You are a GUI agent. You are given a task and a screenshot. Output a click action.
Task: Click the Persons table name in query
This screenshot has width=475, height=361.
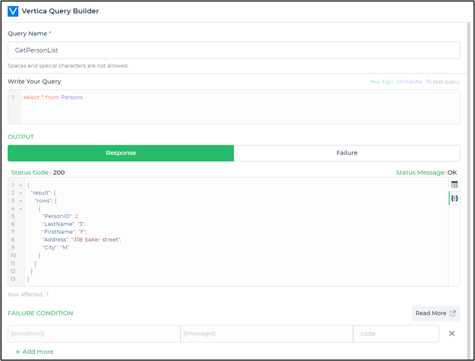coord(72,97)
